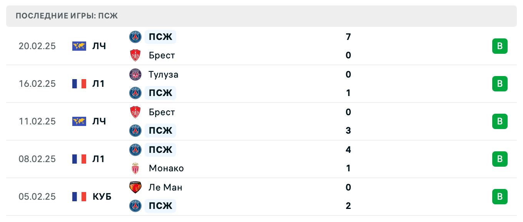523x222 pixels.
Task: Open the Тулуза team link
Action: point(163,75)
